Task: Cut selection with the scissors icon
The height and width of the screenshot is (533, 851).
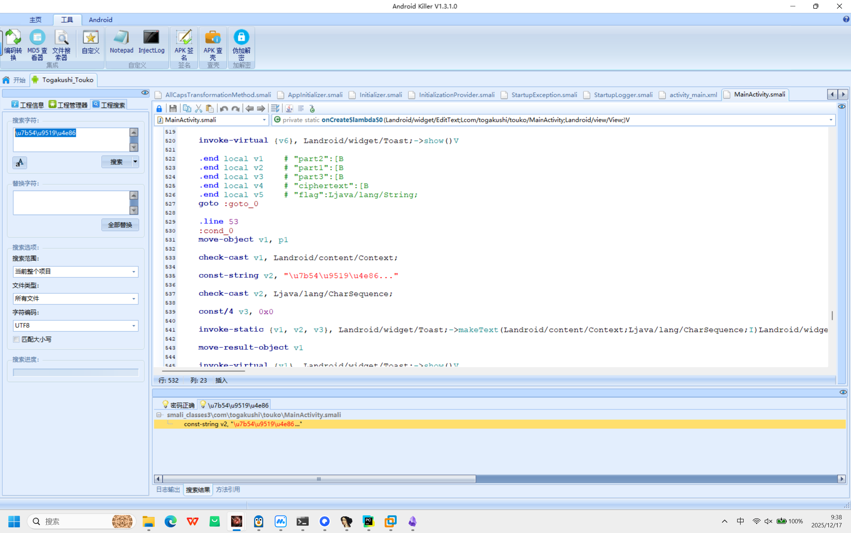Action: click(198, 109)
